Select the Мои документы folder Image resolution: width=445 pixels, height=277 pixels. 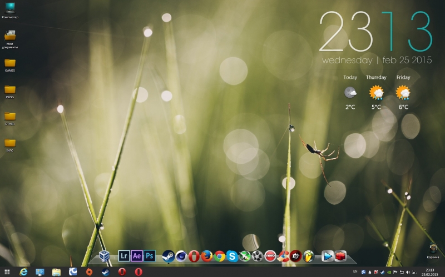coord(10,39)
